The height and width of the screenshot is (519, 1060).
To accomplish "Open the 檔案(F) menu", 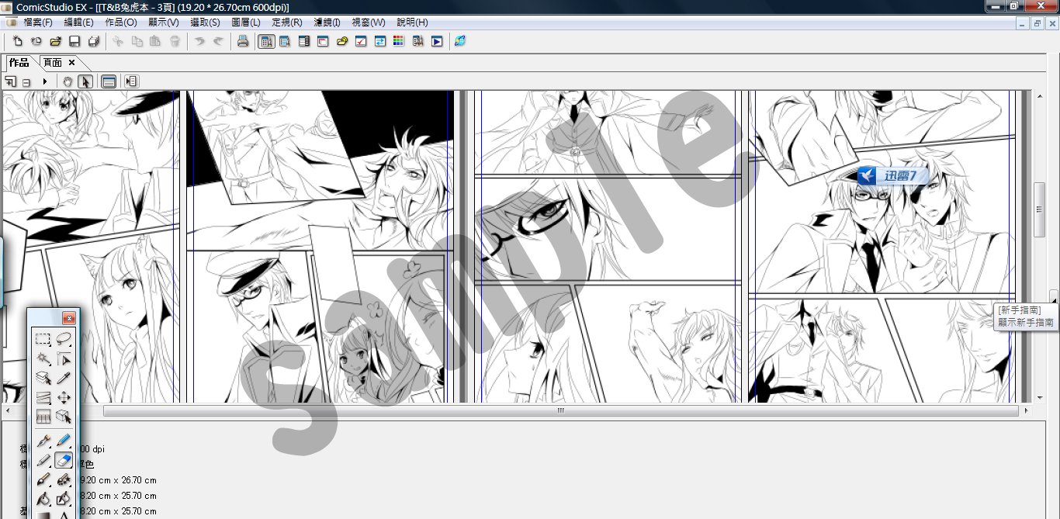I will [x=38, y=22].
